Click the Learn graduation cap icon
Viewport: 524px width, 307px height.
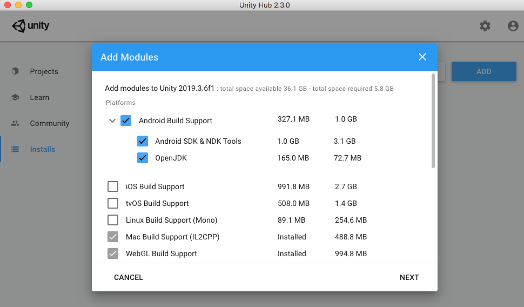[x=15, y=97]
